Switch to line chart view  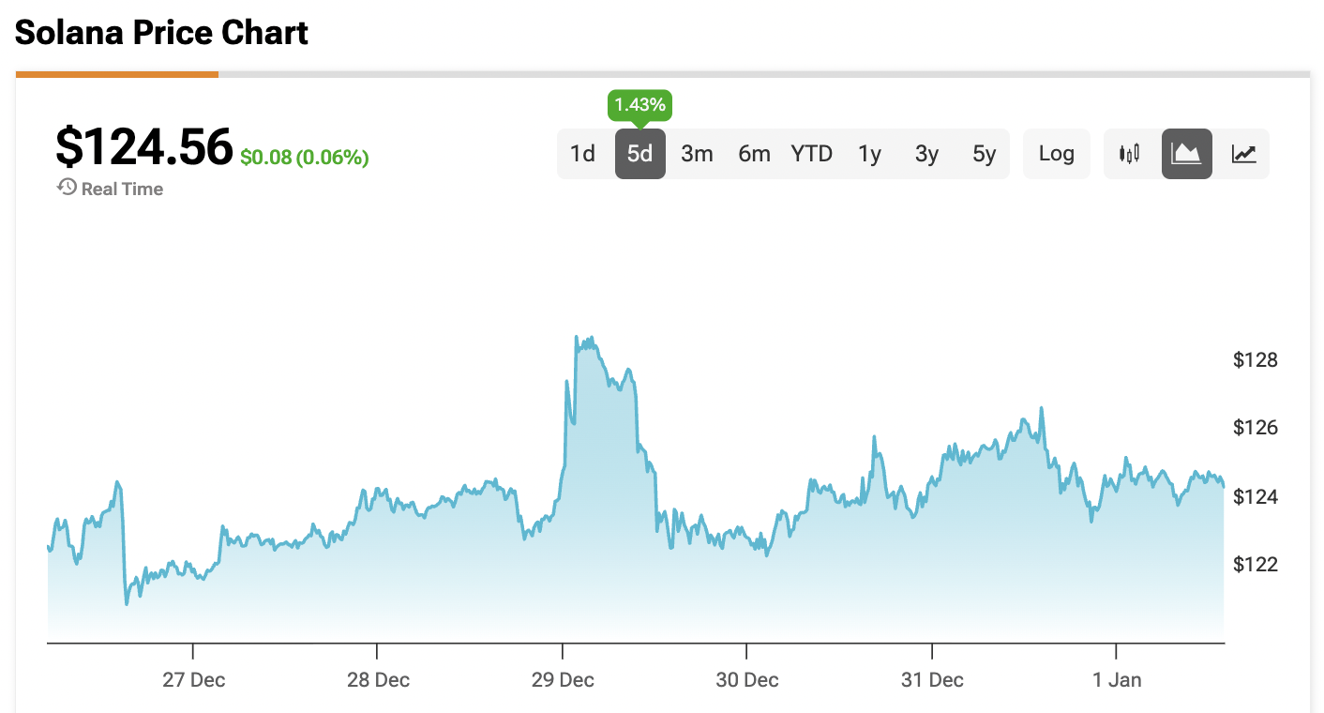click(1244, 154)
